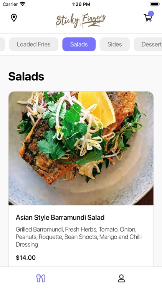Open the user profile tab
The height and width of the screenshot is (289, 162).
click(121, 278)
